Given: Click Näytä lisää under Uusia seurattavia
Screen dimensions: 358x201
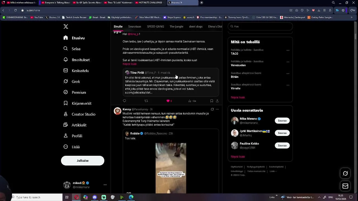Looking at the screenshot, I should click(238, 157).
